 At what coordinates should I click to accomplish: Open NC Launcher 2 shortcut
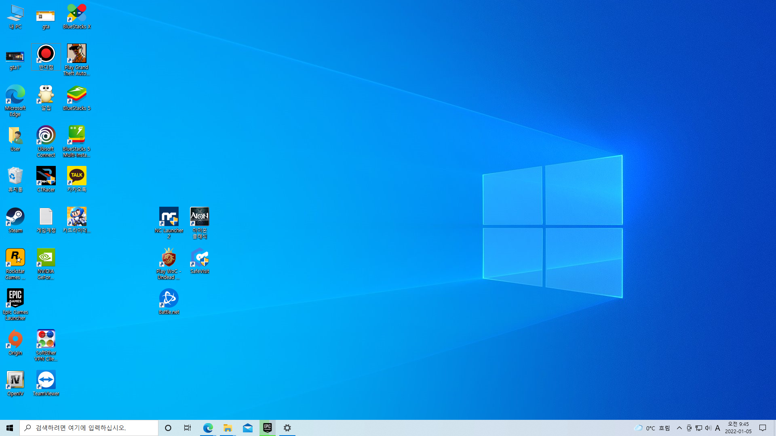tap(169, 224)
